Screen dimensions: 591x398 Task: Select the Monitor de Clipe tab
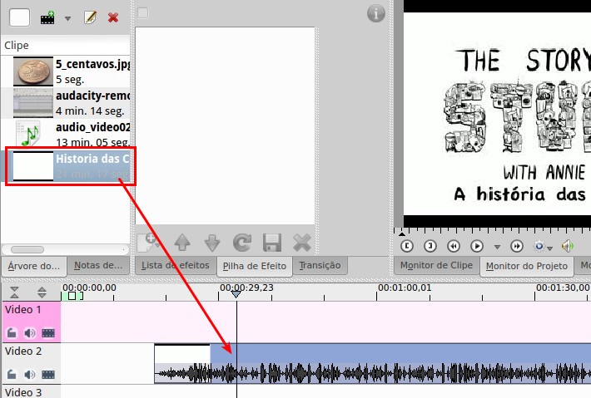[x=435, y=265]
